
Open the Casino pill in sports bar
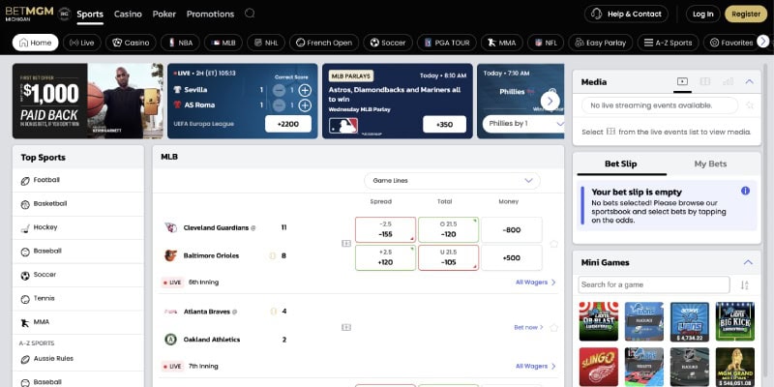coord(131,43)
